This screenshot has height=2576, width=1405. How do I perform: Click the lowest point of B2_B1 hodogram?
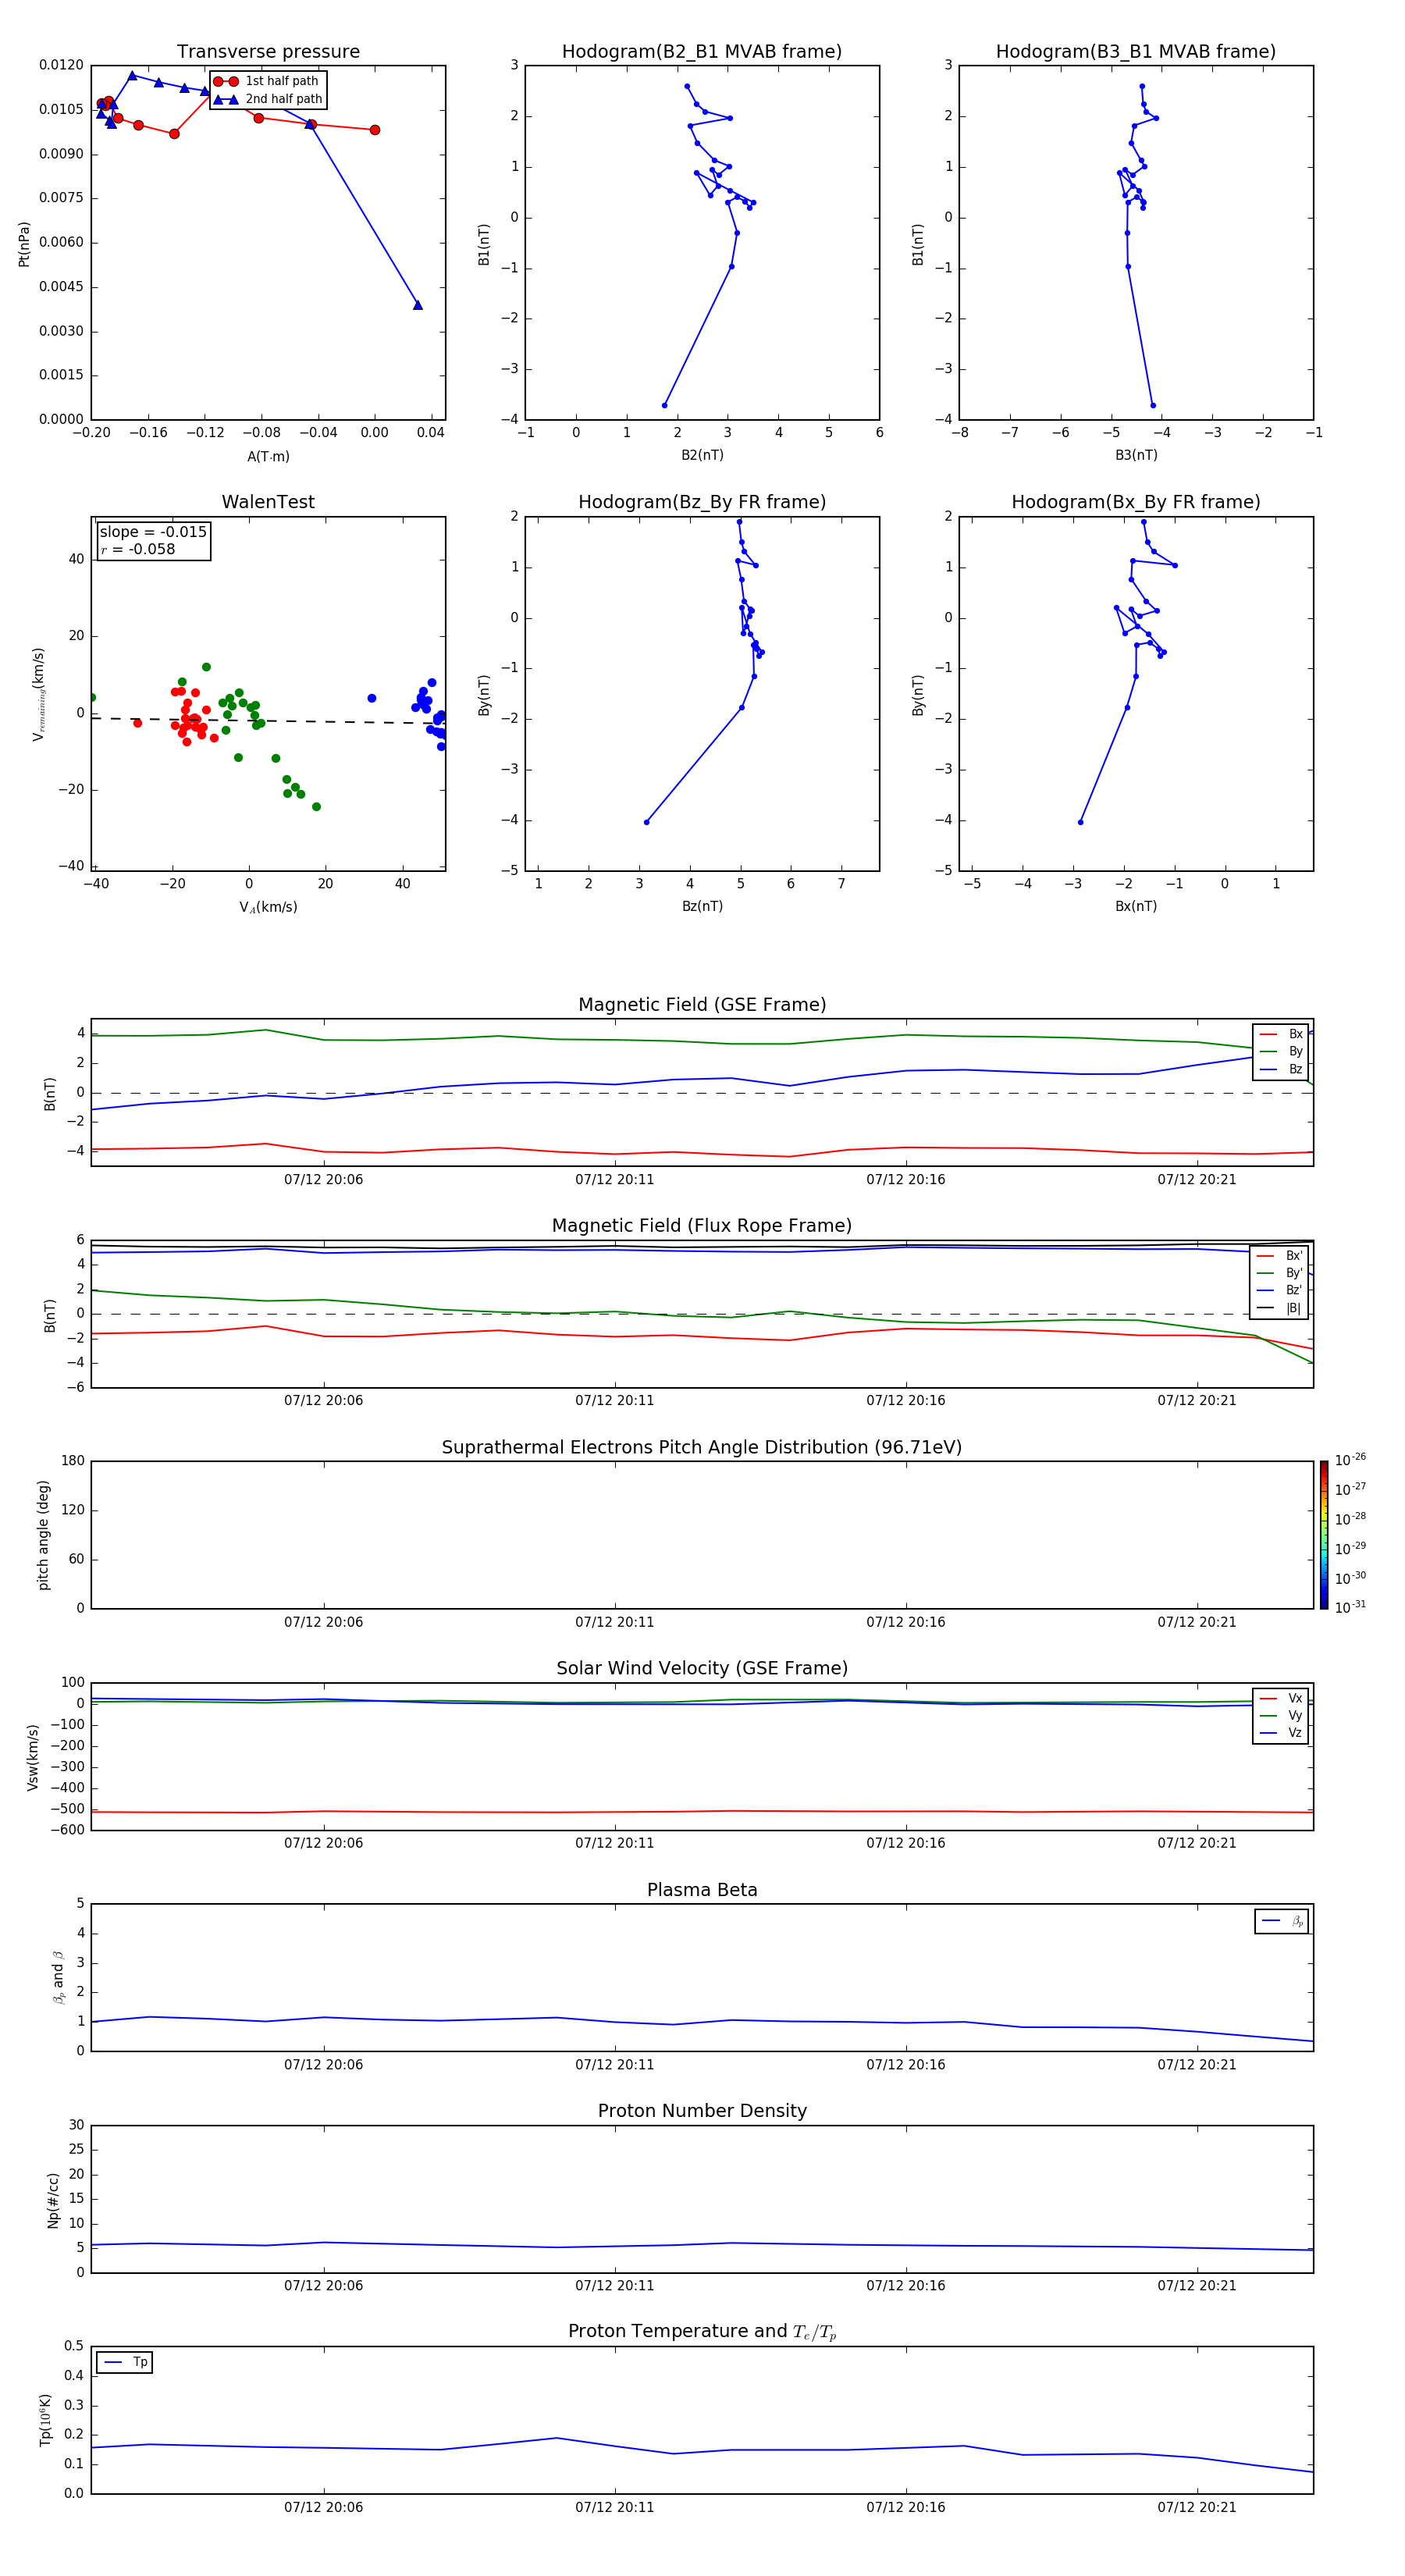tap(664, 405)
